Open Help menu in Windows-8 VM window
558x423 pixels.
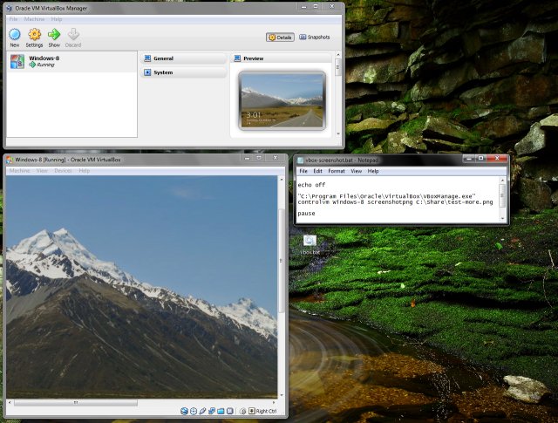pos(85,171)
